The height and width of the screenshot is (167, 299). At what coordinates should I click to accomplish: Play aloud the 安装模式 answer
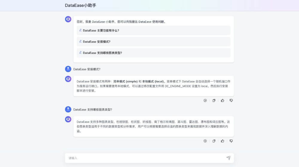pos(205,100)
